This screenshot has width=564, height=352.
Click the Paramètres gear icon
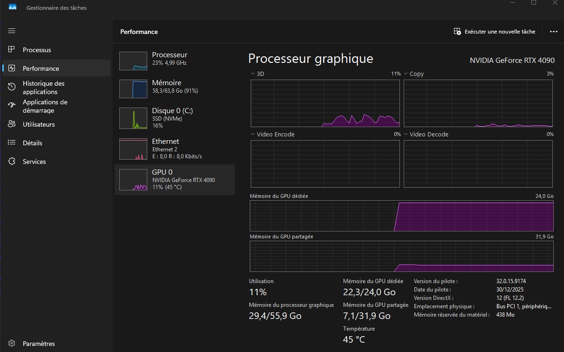12,344
